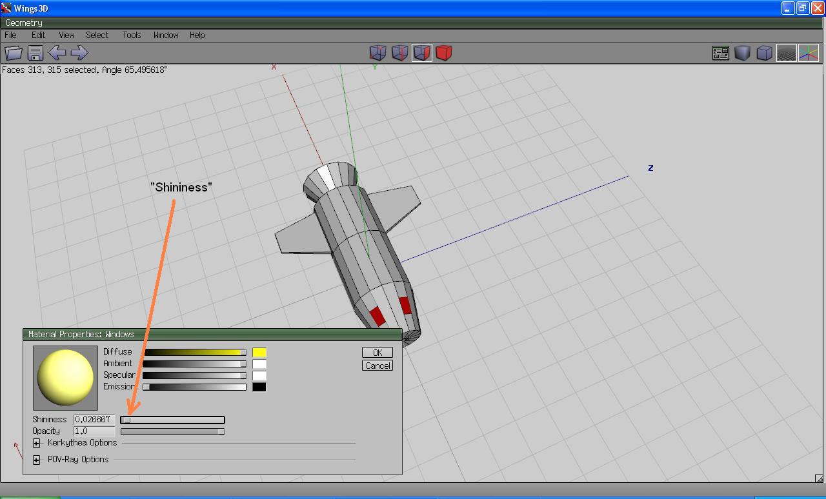Expand POV-Ray Options section
Screen dimensions: 826x499
point(37,460)
